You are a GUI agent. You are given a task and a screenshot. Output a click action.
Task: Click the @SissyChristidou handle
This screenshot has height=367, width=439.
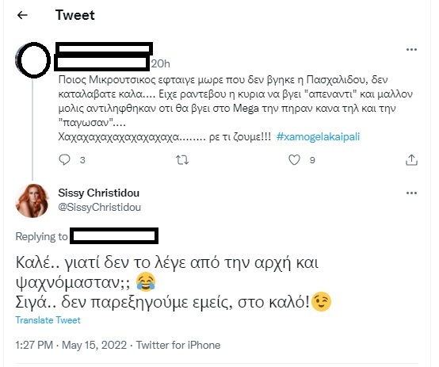click(x=99, y=208)
